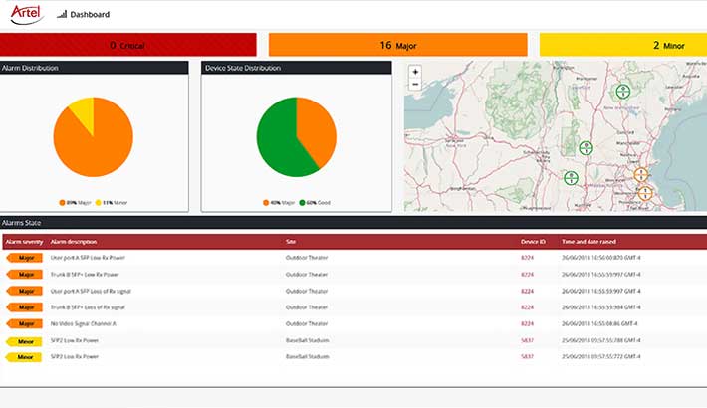Open device ID 5837 link in first Minor row
The height and width of the screenshot is (408, 707).
527,340
